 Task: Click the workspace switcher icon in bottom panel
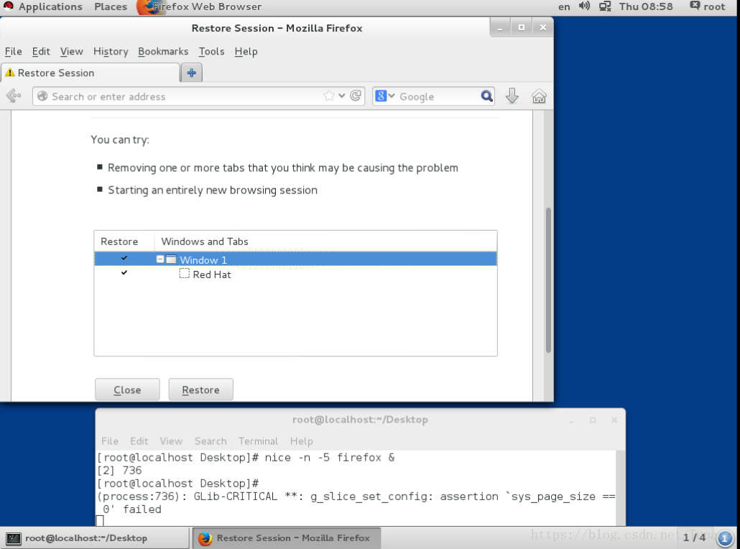pyautogui.click(x=725, y=538)
